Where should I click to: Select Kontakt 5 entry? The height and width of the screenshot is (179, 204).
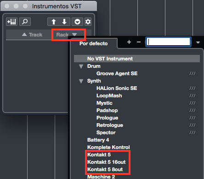click(99, 155)
